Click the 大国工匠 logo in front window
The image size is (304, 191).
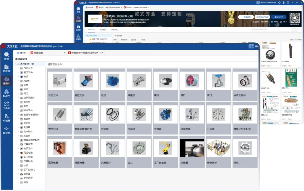[9, 46]
